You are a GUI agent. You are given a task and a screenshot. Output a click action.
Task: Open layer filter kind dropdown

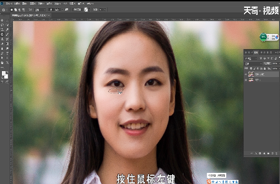(251, 59)
